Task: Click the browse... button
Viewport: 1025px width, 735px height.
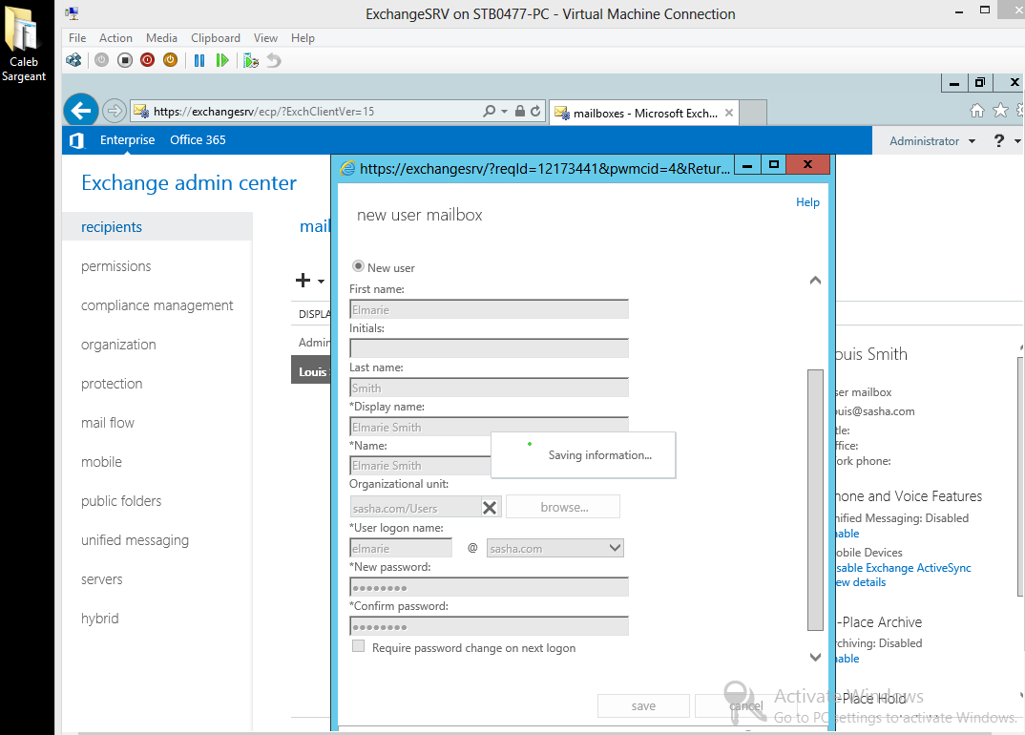Action: pyautogui.click(x=563, y=507)
